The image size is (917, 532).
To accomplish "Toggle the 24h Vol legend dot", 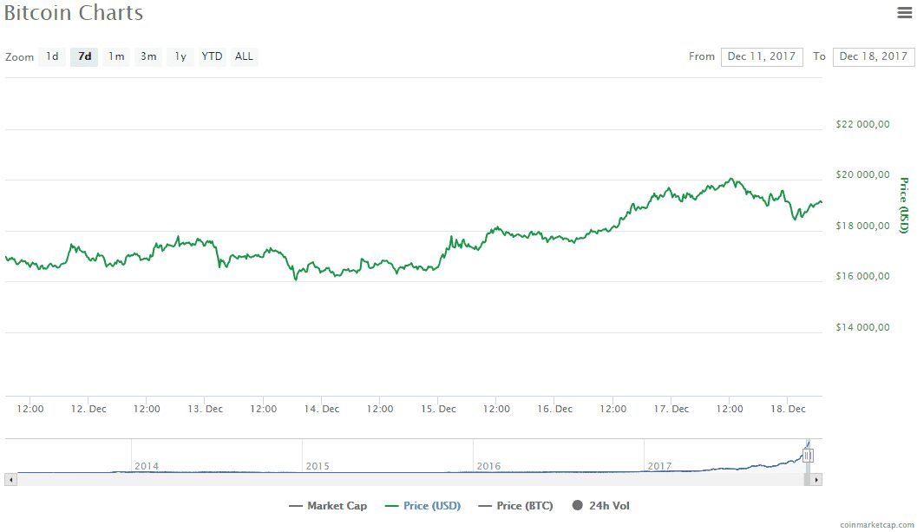I will click(x=577, y=506).
